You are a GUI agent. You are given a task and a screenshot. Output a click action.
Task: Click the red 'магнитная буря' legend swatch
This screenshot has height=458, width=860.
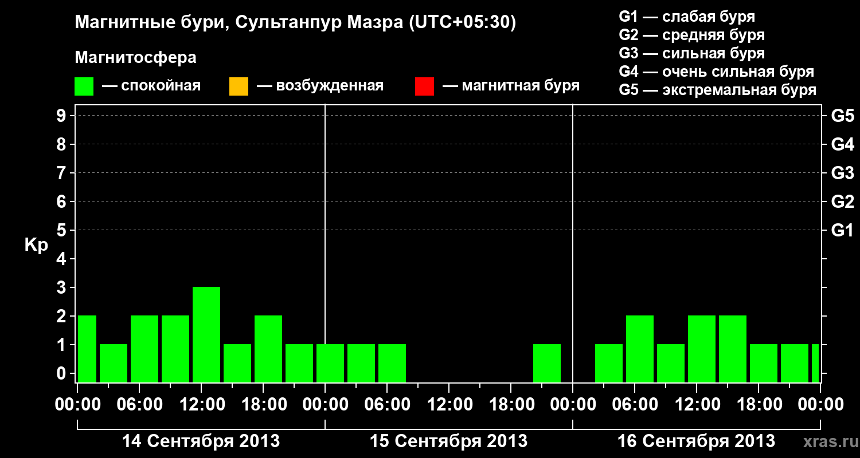pyautogui.click(x=424, y=86)
